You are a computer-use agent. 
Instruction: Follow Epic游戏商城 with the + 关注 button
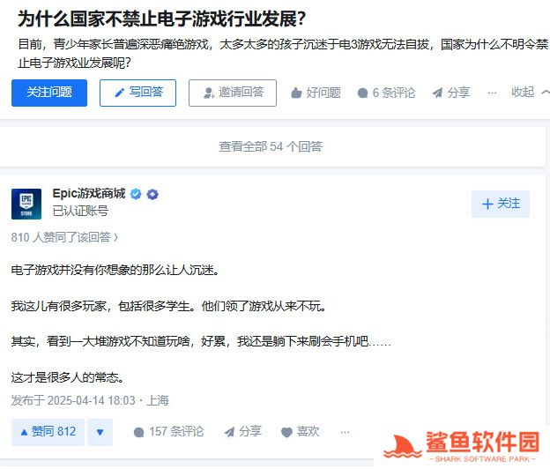501,204
